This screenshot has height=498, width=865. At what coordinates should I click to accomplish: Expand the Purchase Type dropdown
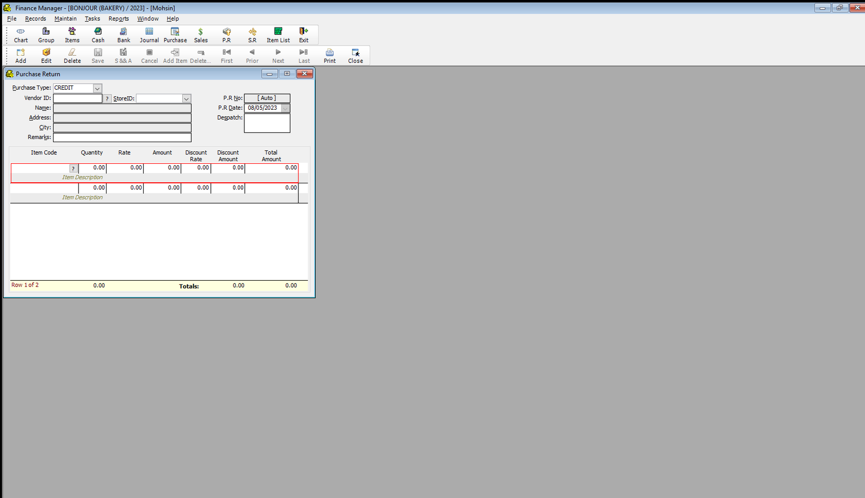click(x=97, y=88)
